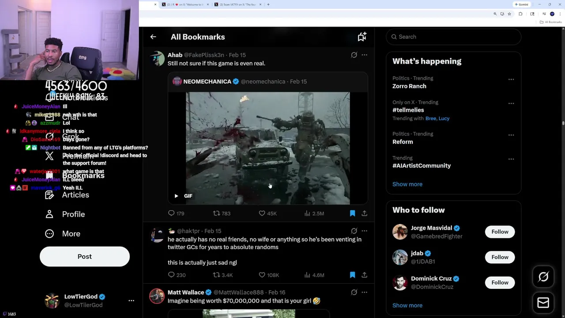Image resolution: width=565 pixels, height=318 pixels.
Task: Open Articles in the sidebar
Action: click(67, 195)
